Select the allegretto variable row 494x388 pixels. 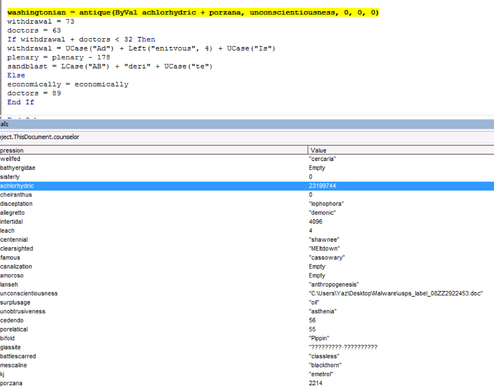247,213
